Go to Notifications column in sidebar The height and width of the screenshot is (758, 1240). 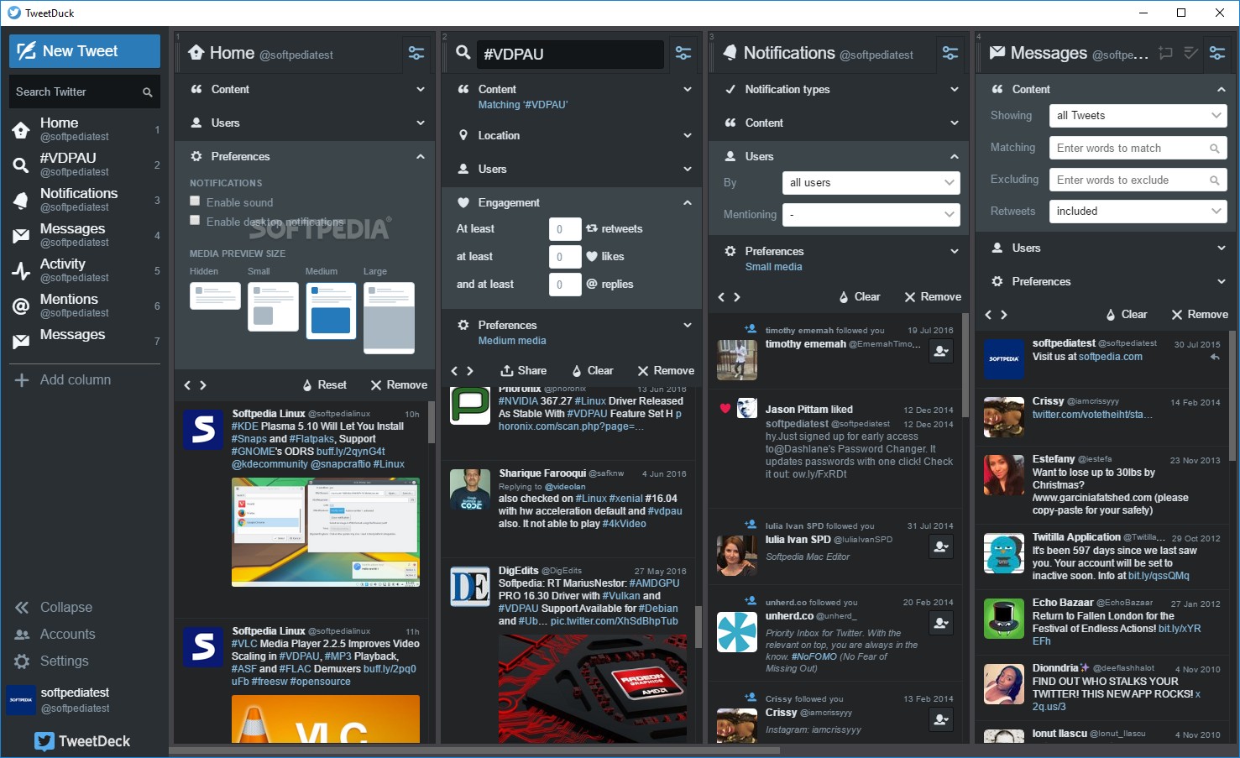click(x=84, y=200)
